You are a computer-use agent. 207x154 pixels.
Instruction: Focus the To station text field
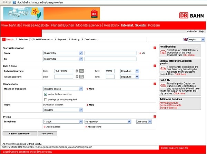tap(110, 59)
